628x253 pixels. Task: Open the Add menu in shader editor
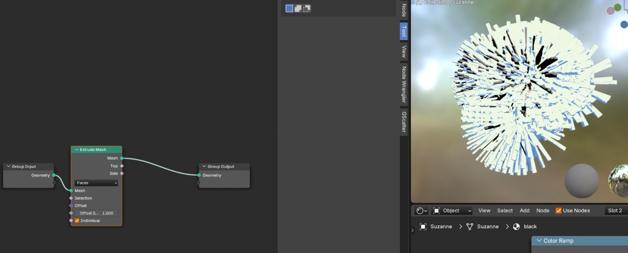point(524,211)
